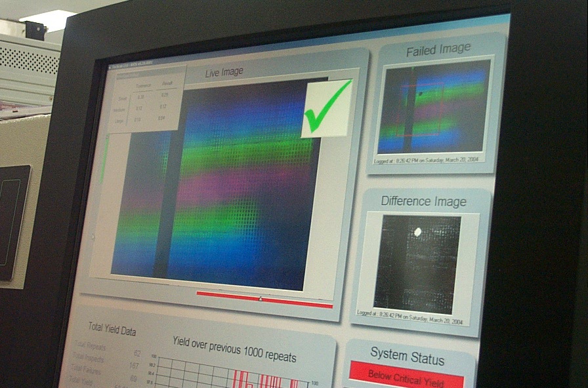Select the Live Image panel title
Screen dimensions: 588x388
tap(224, 72)
